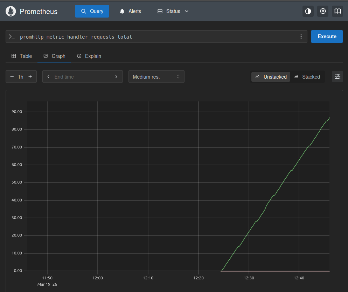Viewport: 348px width, 292px height.
Task: Open the Medium res. resolution dropdown
Action: point(156,77)
